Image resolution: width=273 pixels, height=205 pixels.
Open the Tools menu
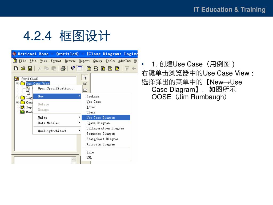click(110, 61)
